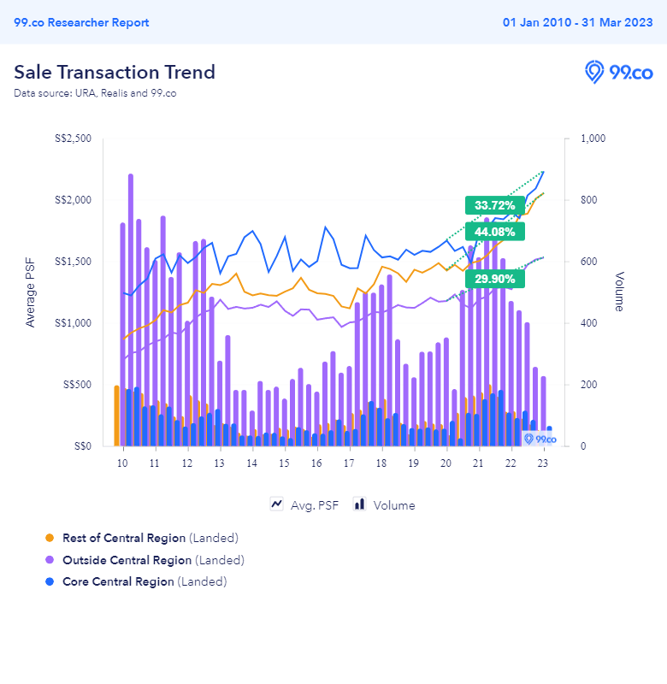Click the year 23 tick label

tap(542, 463)
